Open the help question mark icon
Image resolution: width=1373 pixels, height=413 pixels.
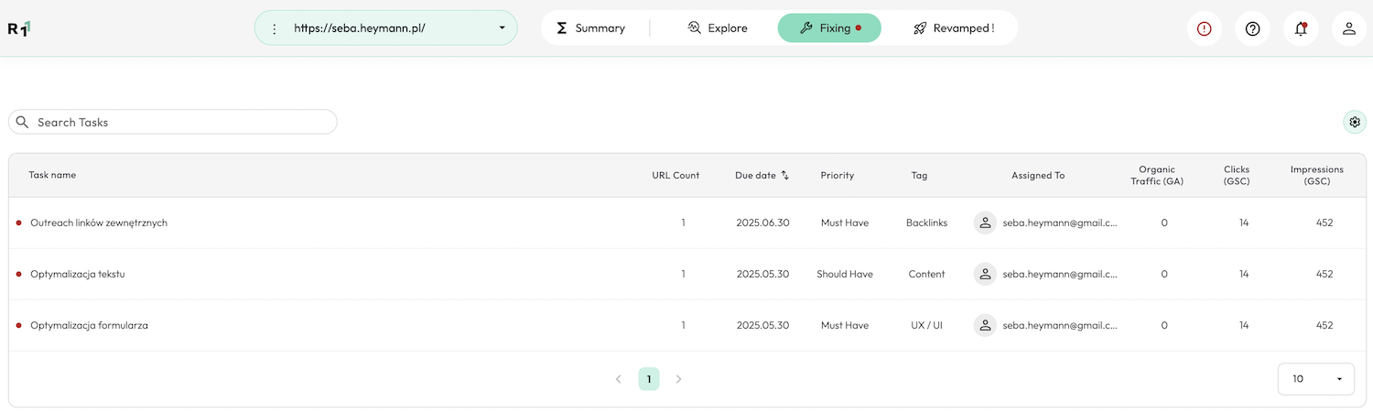tap(1252, 28)
